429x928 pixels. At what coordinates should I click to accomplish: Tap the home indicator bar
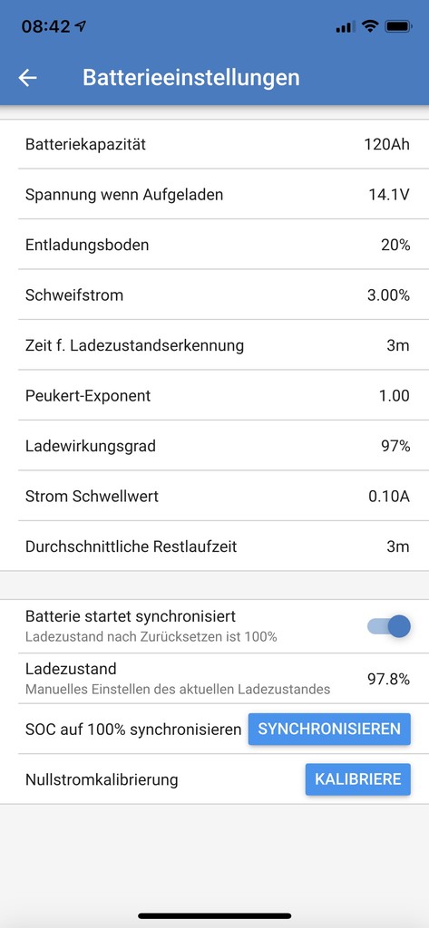click(x=214, y=915)
